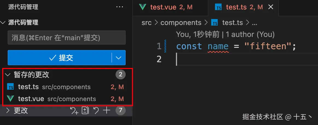Image resolution: width=318 pixels, height=125 pixels.
Task: Click the components breadcrumb segment
Action: tap(181, 23)
